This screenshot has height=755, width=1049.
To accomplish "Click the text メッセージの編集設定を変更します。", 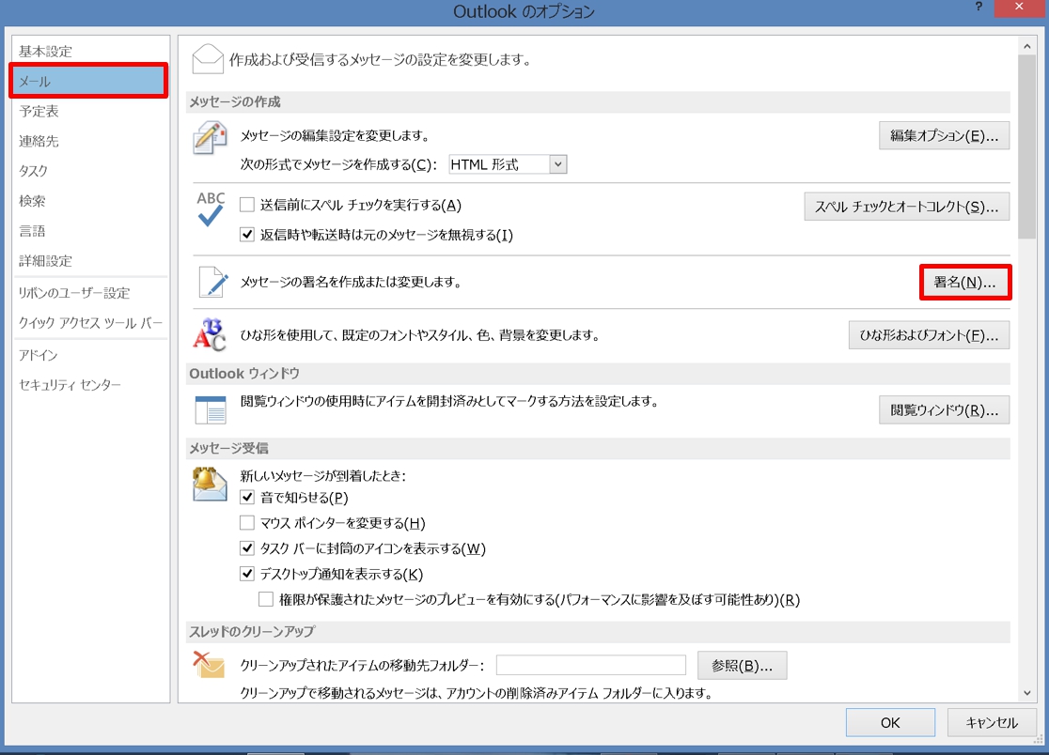I will coord(336,135).
